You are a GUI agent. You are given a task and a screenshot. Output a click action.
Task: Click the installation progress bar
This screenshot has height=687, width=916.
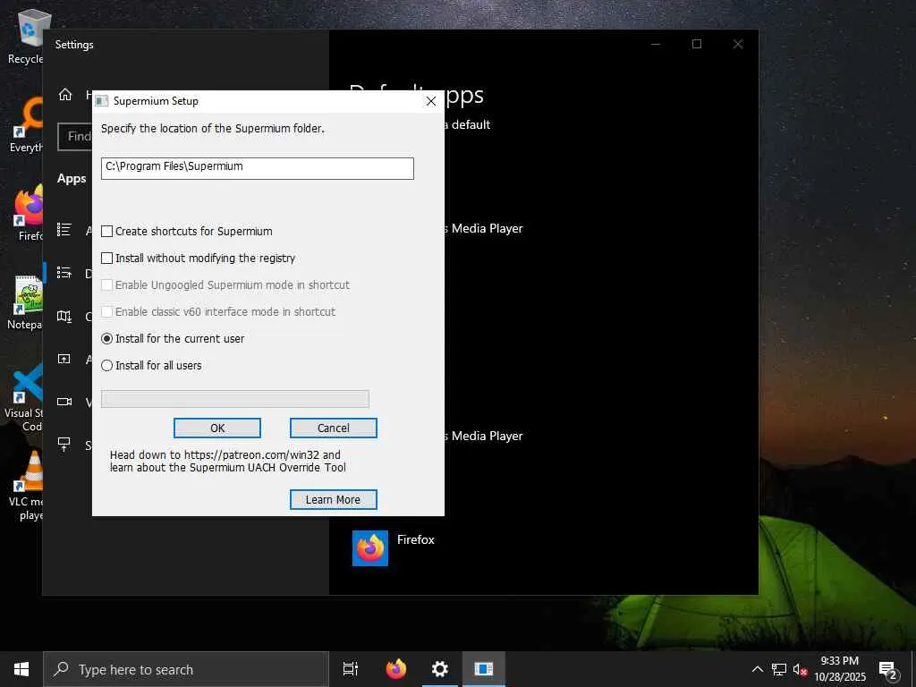(235, 399)
